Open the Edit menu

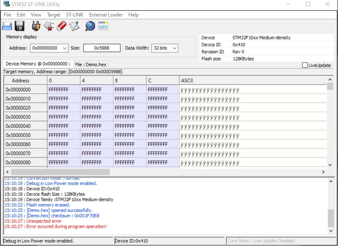tap(21, 15)
